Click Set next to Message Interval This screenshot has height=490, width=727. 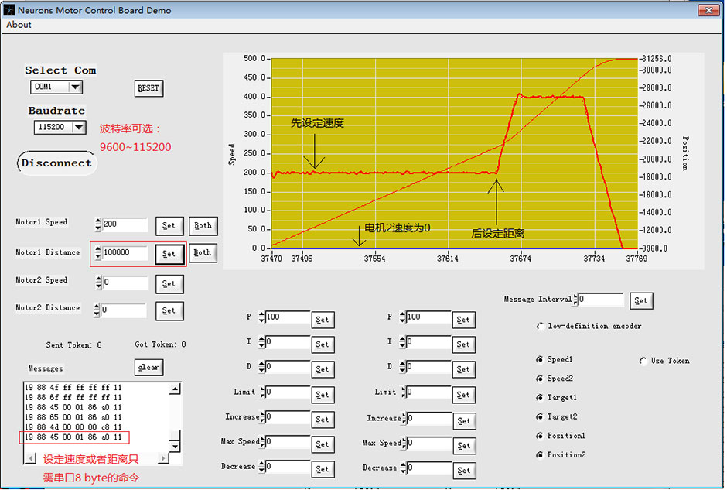coord(641,300)
